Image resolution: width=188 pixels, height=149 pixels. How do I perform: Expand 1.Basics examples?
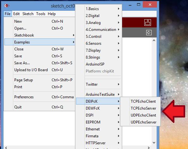(x=98, y=9)
